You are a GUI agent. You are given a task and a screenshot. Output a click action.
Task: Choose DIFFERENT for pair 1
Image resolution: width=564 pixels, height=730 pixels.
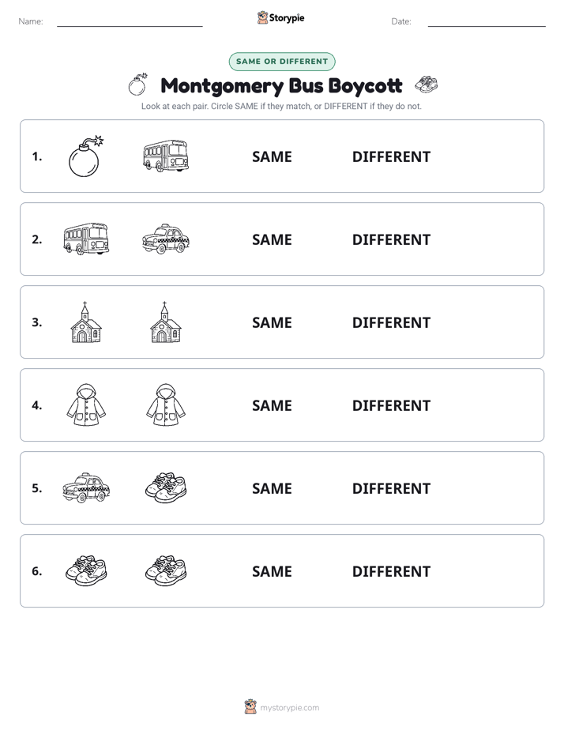(x=391, y=157)
